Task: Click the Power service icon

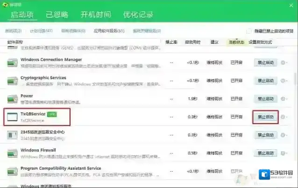Action: pyautogui.click(x=12, y=98)
